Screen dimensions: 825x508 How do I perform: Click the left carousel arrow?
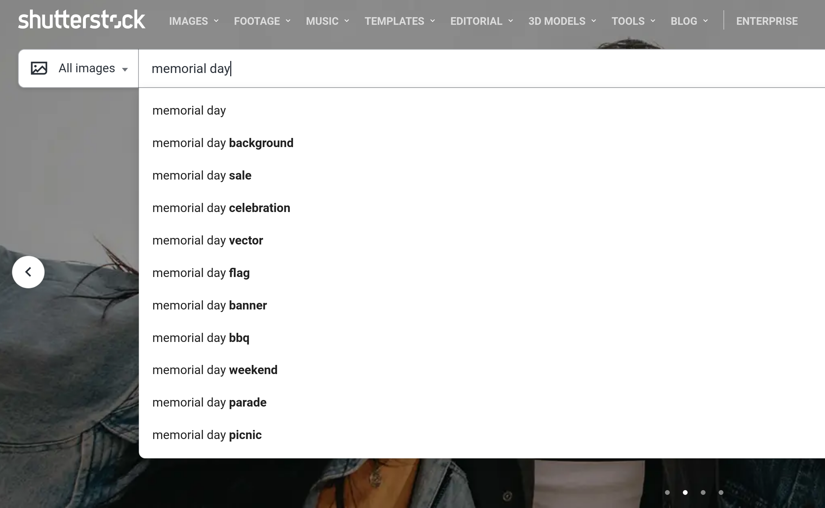pos(28,272)
